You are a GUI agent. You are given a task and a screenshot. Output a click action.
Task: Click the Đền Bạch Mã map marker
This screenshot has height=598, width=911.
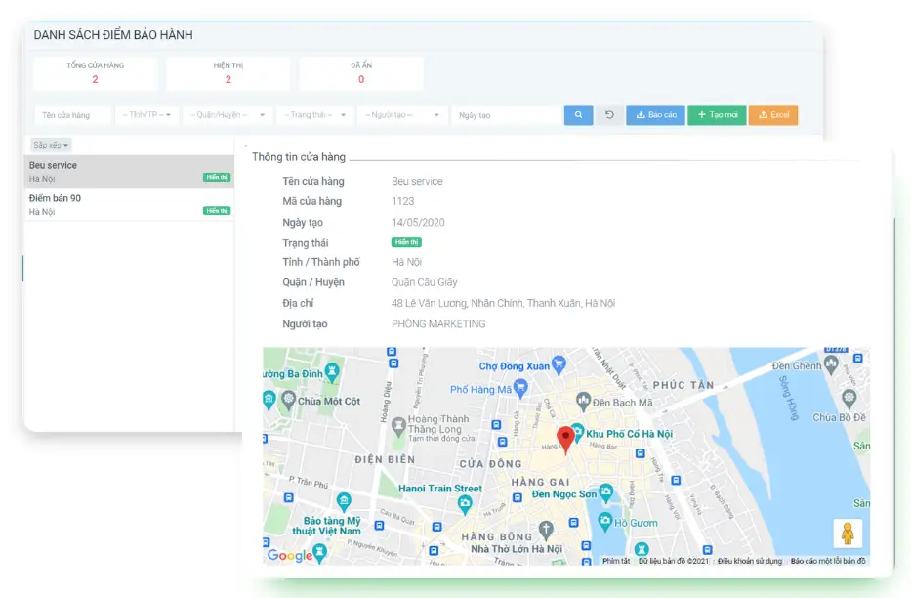tap(583, 401)
